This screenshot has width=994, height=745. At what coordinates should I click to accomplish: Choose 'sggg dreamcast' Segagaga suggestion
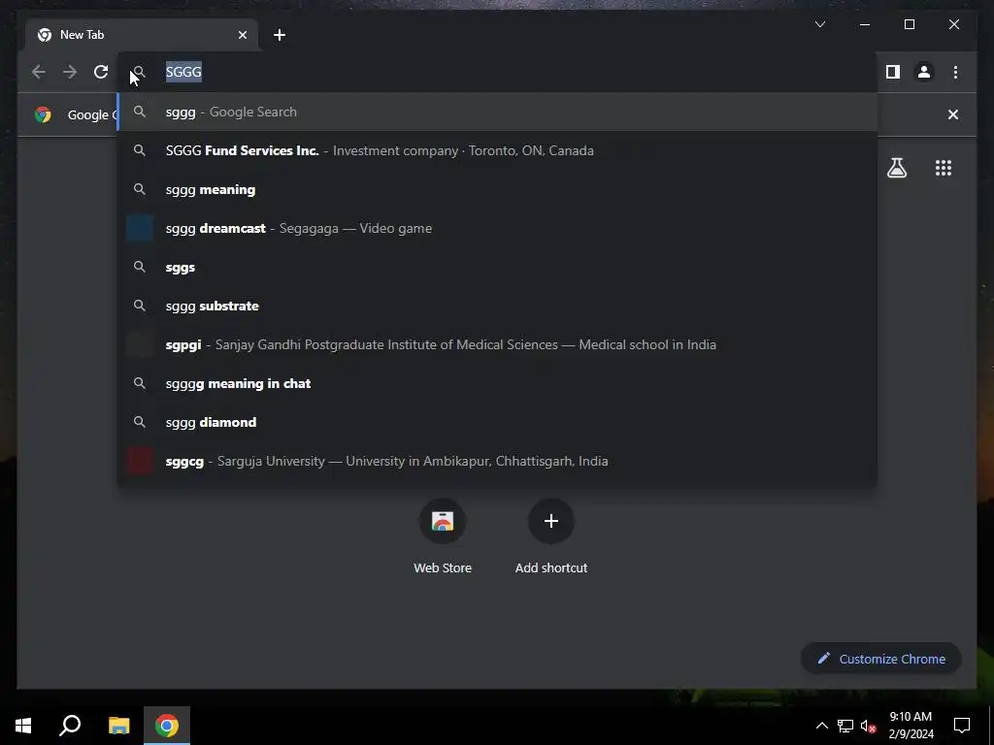(x=498, y=228)
